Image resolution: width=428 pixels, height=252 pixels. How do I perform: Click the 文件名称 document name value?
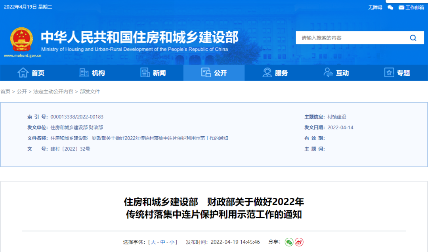pos(139,138)
